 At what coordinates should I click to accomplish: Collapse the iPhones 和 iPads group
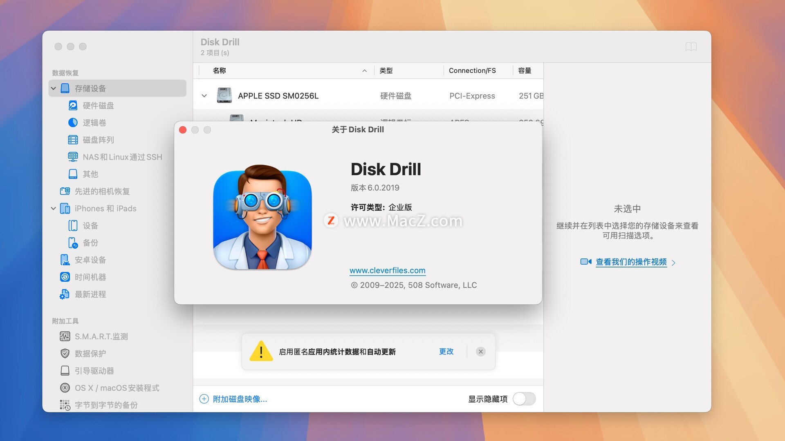click(x=53, y=209)
